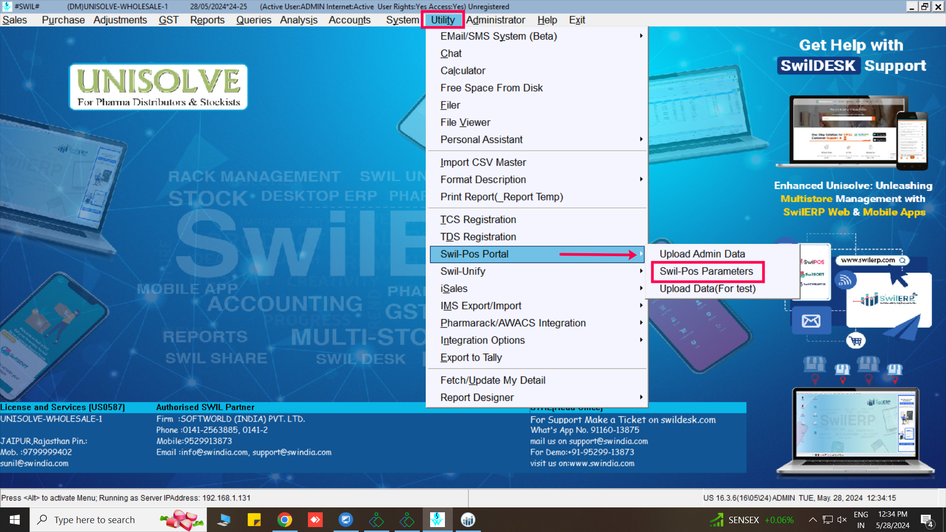This screenshot has width=946, height=532.
Task: Open the Reports menu
Action: [207, 20]
